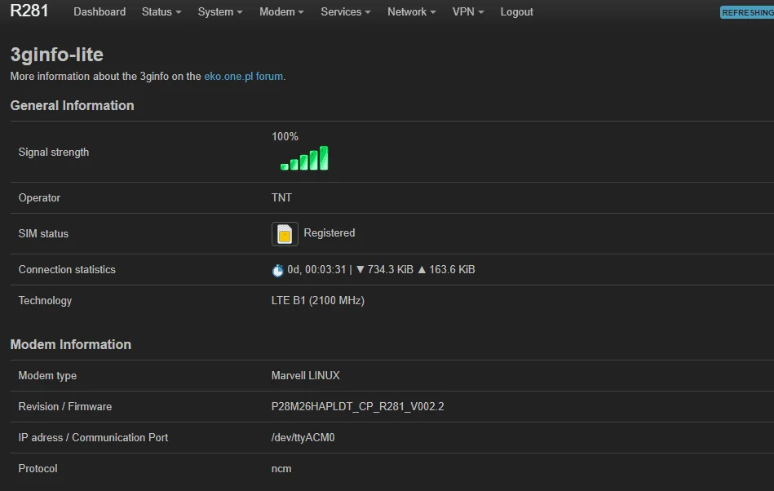Go to the Dashboard page
The height and width of the screenshot is (491, 774).
coord(100,12)
